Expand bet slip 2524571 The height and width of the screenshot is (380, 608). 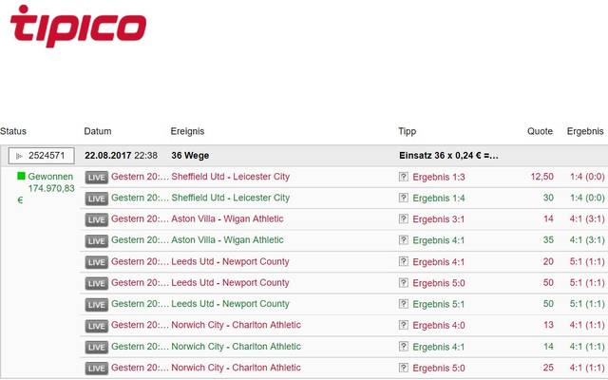point(41,156)
